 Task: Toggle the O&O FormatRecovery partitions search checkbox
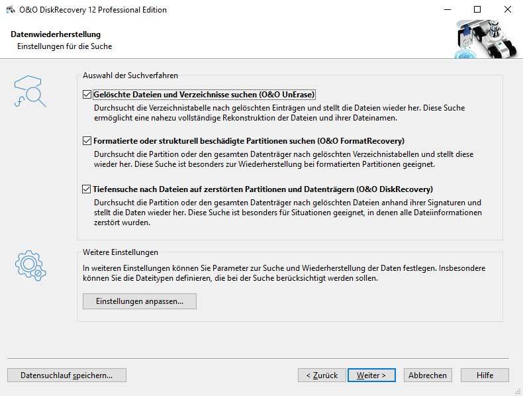(x=87, y=141)
